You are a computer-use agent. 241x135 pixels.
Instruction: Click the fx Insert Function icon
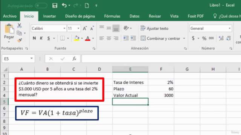[75, 58]
